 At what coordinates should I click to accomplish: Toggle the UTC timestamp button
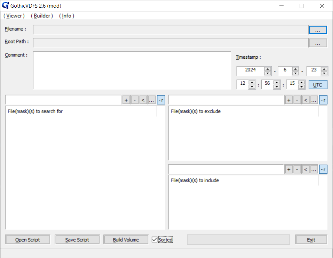318,85
